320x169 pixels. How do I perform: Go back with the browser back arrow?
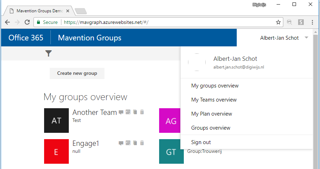tap(7, 22)
